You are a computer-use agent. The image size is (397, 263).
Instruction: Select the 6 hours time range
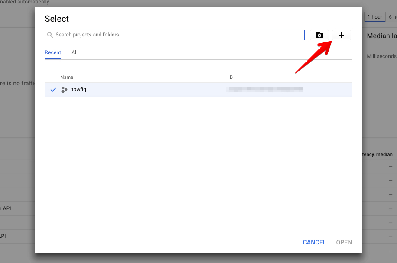392,17
